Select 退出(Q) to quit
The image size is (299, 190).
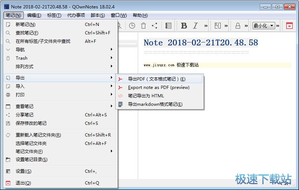pos(60,183)
